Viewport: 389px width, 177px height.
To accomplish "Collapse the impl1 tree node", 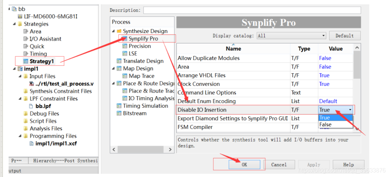I will click(14, 69).
